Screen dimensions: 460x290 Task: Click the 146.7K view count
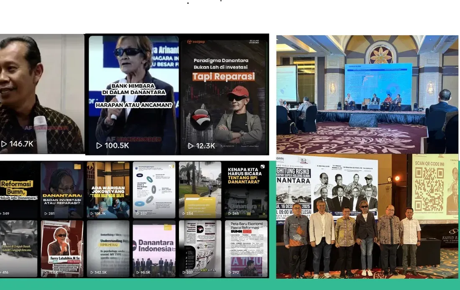coord(21,144)
